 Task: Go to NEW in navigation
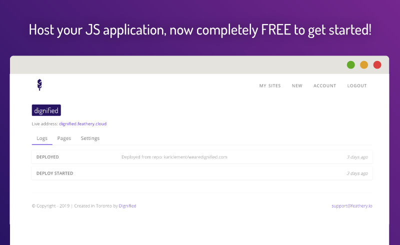click(x=297, y=86)
